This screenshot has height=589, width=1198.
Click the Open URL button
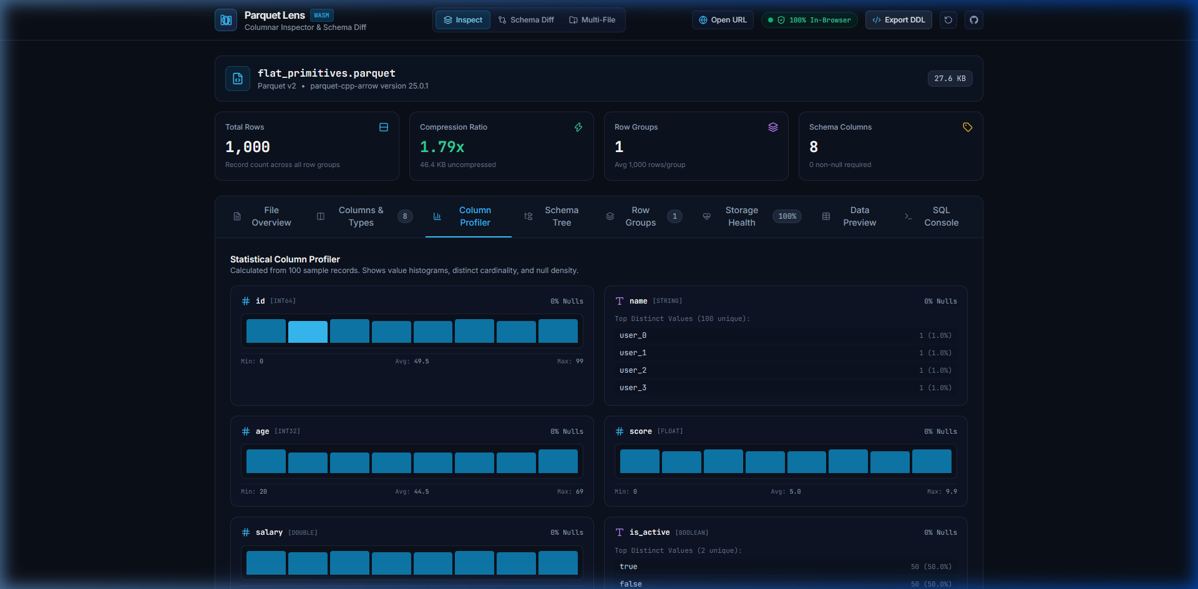(723, 20)
